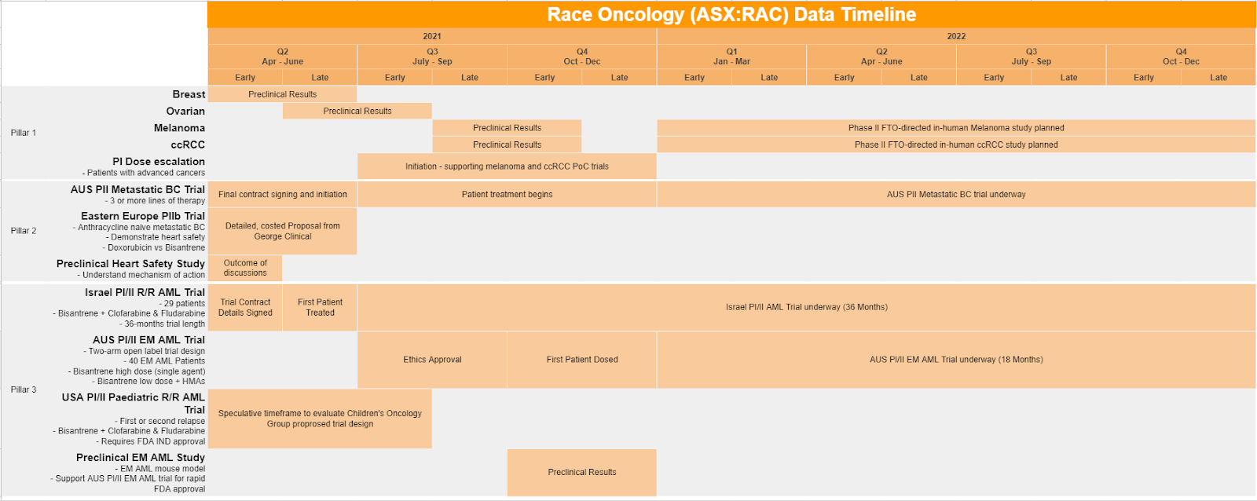
Task: Click the Q1 Jan - Mar header
Action: (x=731, y=57)
